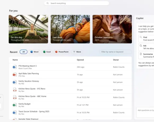This screenshot has width=154, height=122.
Task: Filter recent files by Excel
Action: 47,52
